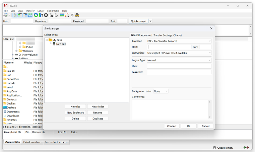
Task: Click the New Bookmark button
Action: tap(75, 112)
